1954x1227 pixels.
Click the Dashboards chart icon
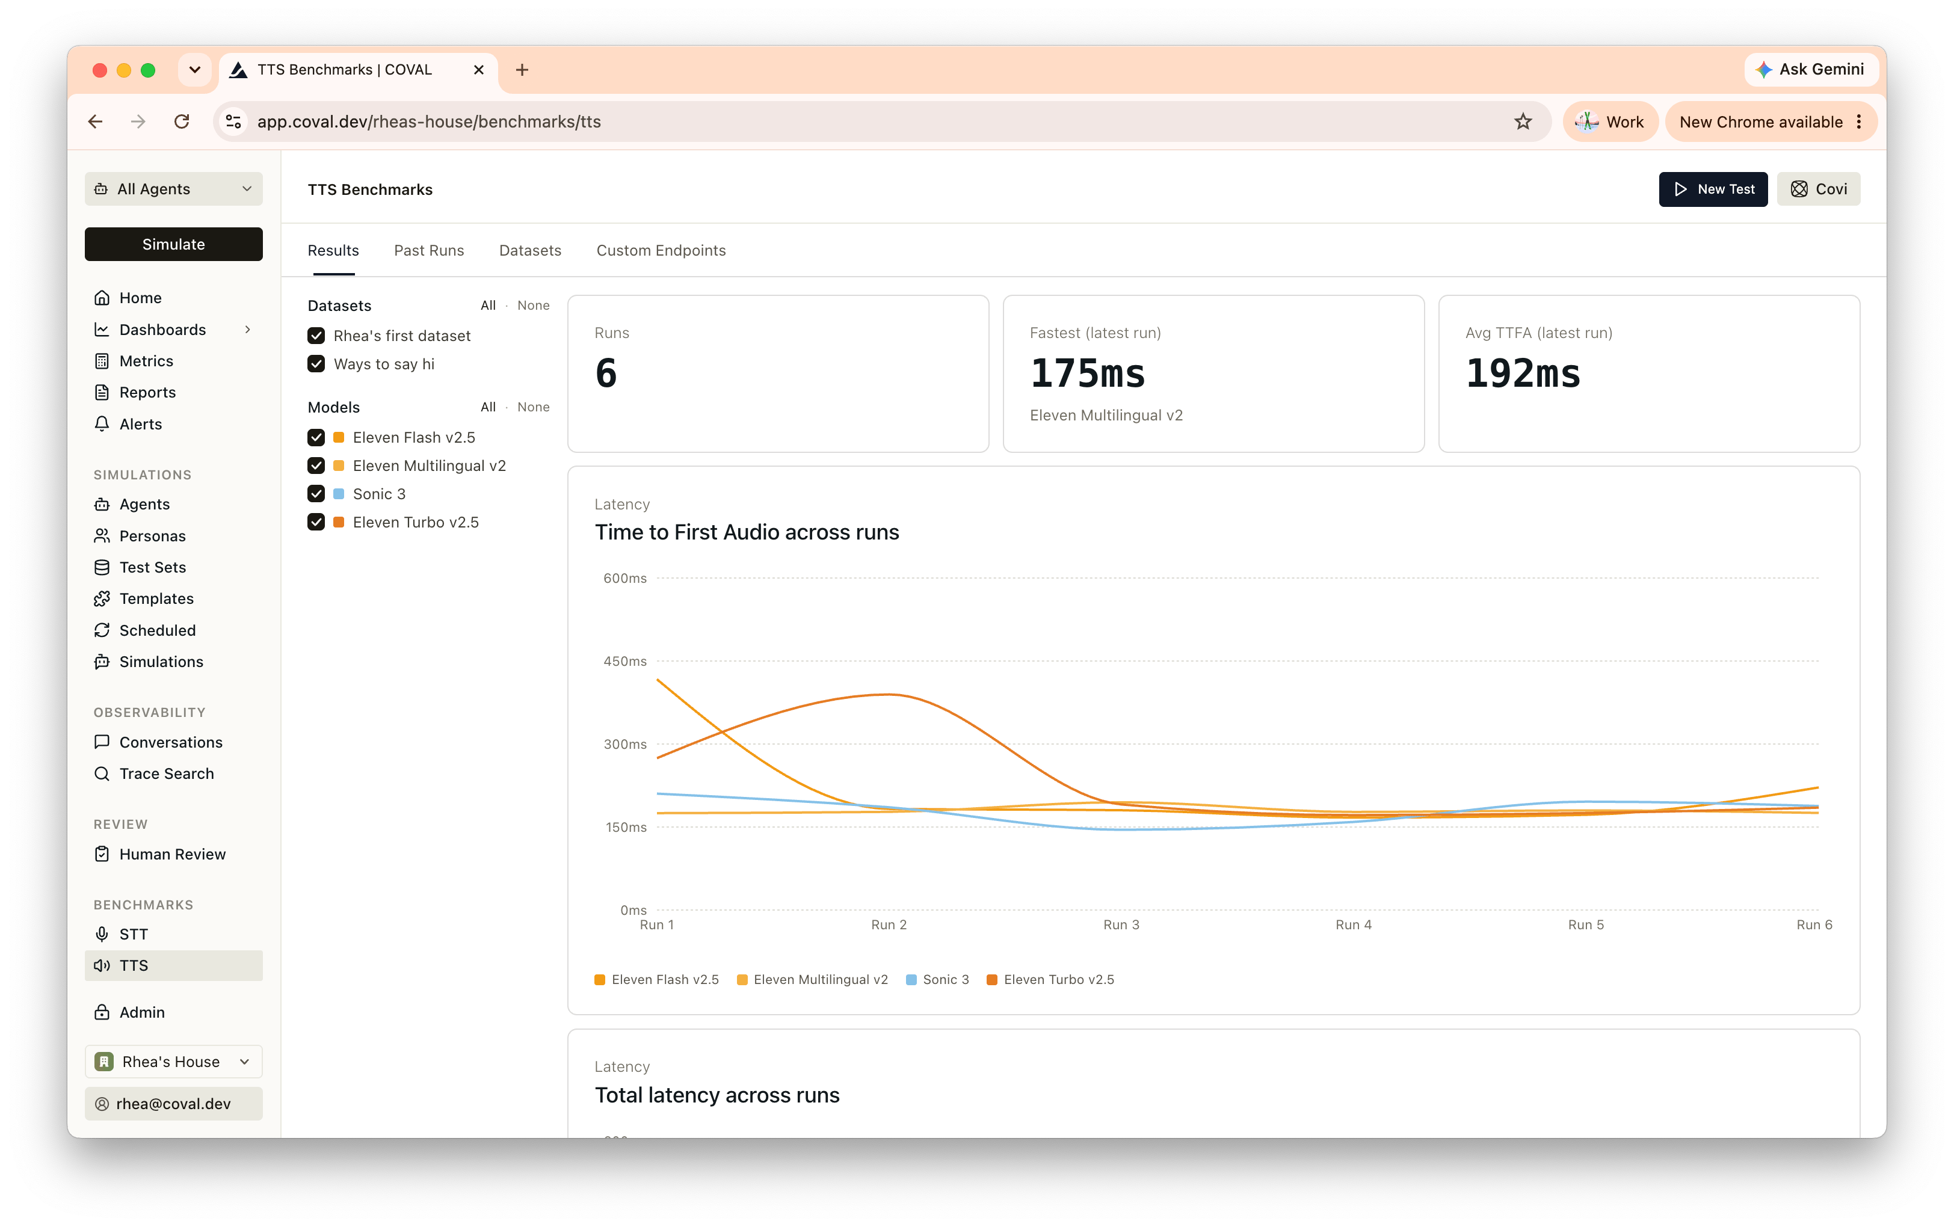tap(102, 330)
